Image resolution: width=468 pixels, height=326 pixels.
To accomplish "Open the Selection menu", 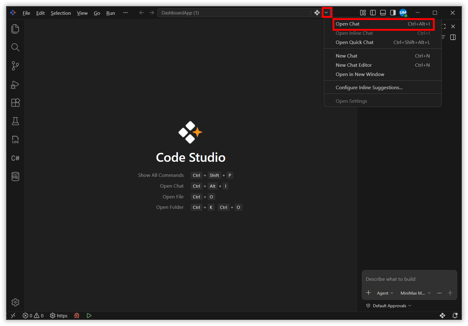I will [x=61, y=13].
